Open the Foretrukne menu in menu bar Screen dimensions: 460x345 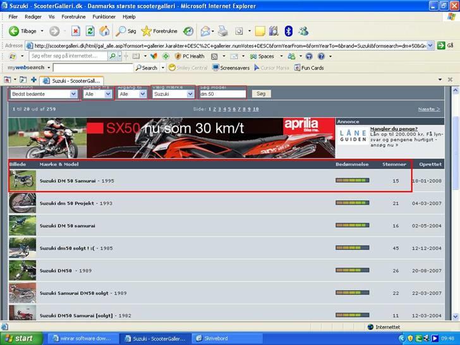[73, 16]
